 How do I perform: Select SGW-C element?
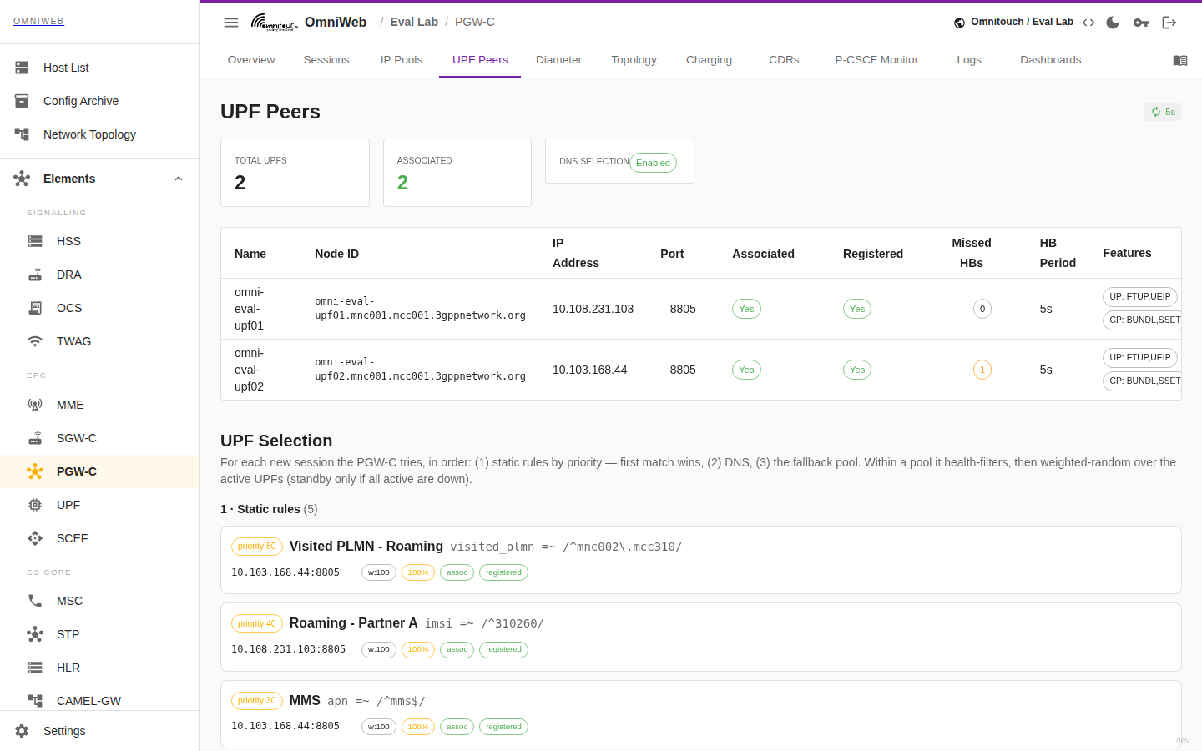(100, 438)
